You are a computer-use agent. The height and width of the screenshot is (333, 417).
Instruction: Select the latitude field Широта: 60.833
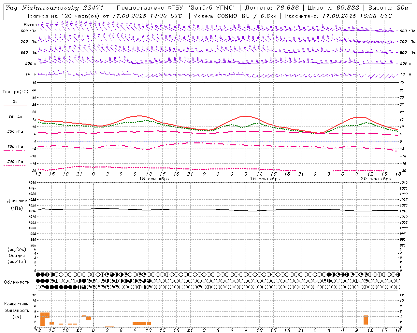click(x=333, y=8)
